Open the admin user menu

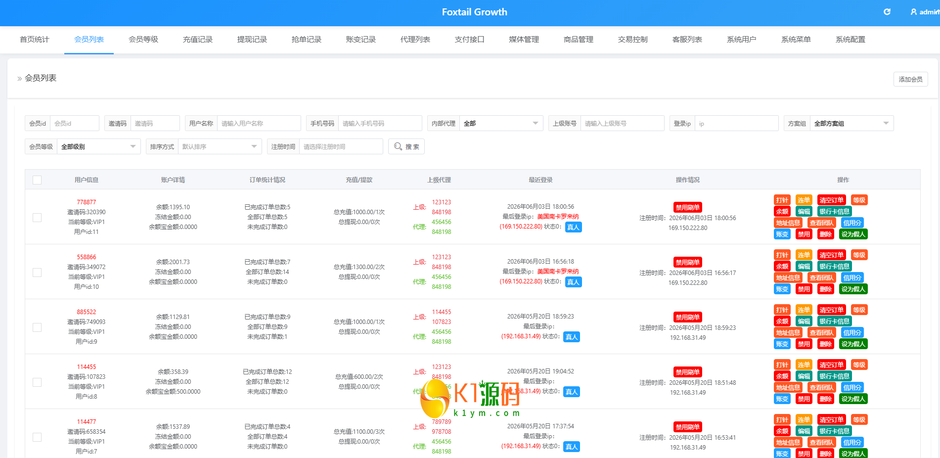point(925,12)
